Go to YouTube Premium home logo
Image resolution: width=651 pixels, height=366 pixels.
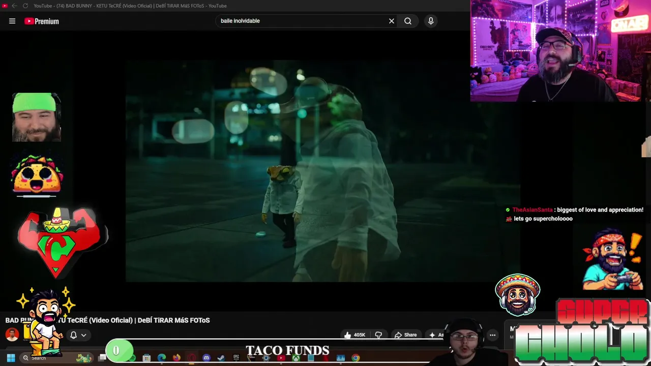click(x=42, y=21)
